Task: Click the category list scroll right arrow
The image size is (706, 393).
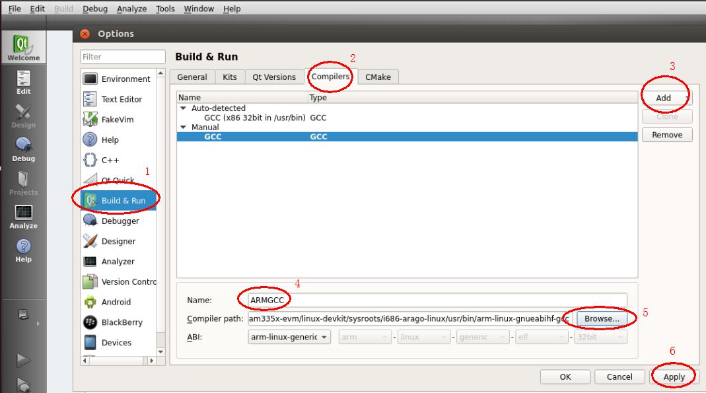Action: click(151, 361)
